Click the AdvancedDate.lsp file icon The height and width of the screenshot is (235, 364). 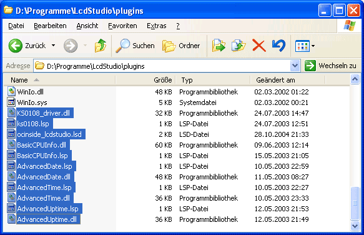coord(11,166)
